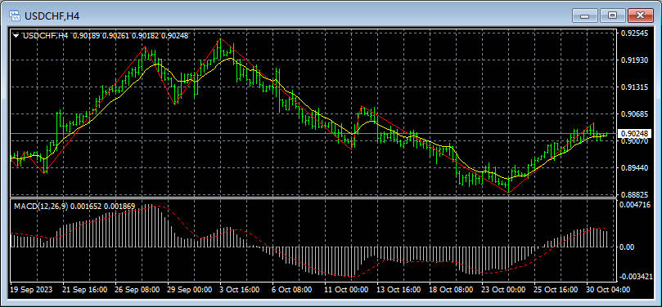Viewport: 662px width, 307px height.
Task: Click the USDCHF chart window icon
Action: click(15, 16)
